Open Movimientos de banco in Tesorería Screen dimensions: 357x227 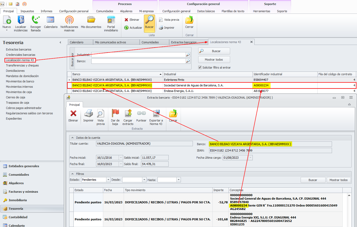point(20,81)
